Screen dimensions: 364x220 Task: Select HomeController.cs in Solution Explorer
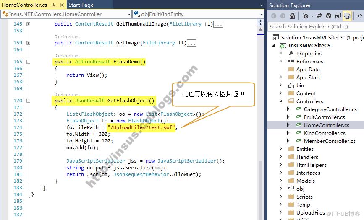click(x=326, y=125)
